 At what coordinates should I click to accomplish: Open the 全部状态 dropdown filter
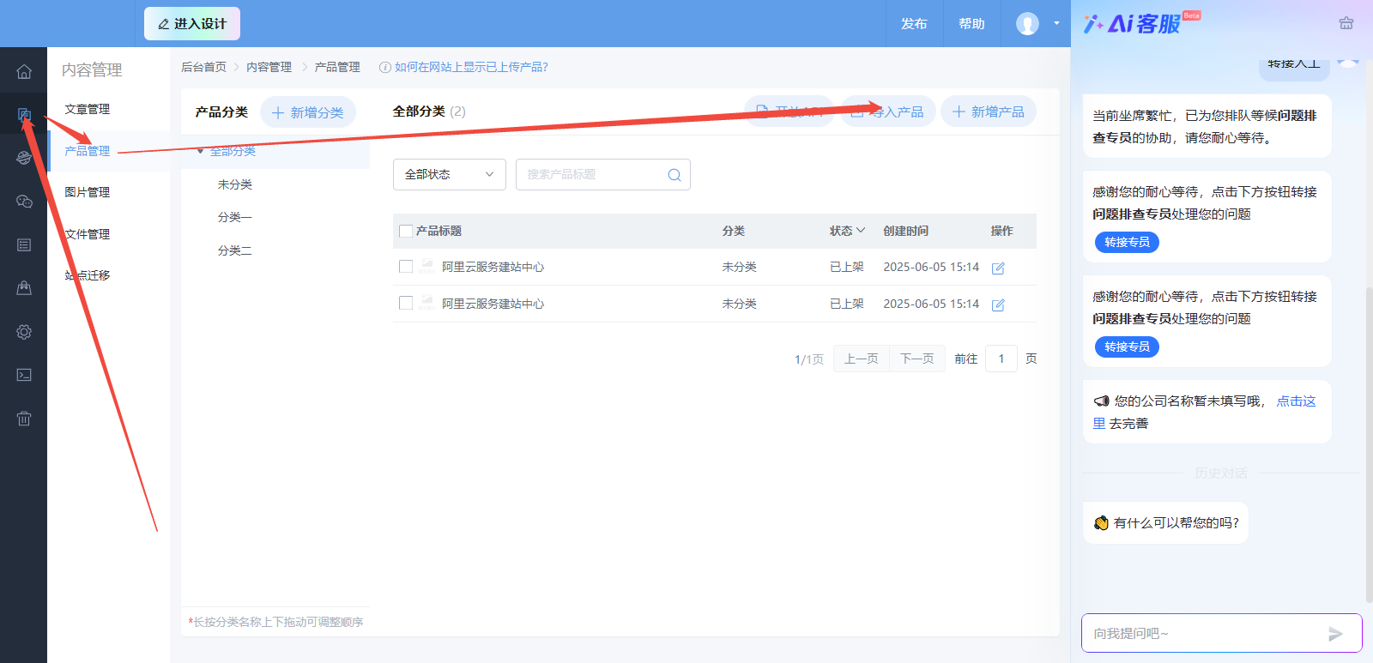(449, 175)
